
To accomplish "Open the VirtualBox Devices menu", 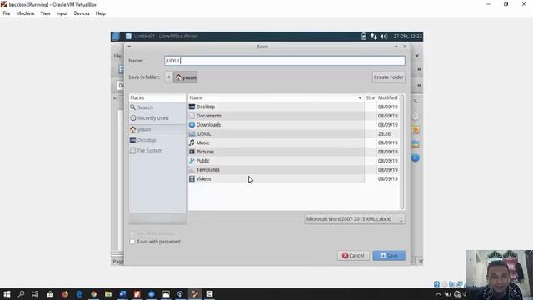I will tap(82, 13).
